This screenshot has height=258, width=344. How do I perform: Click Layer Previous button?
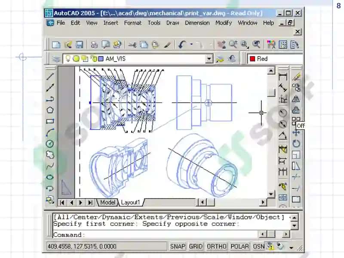[231, 59]
